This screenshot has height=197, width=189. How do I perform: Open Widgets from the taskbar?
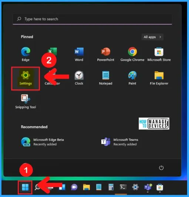[62, 187]
